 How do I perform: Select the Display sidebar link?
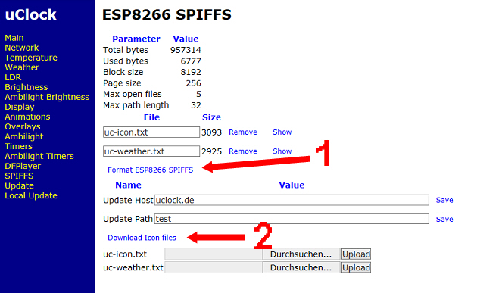20,107
